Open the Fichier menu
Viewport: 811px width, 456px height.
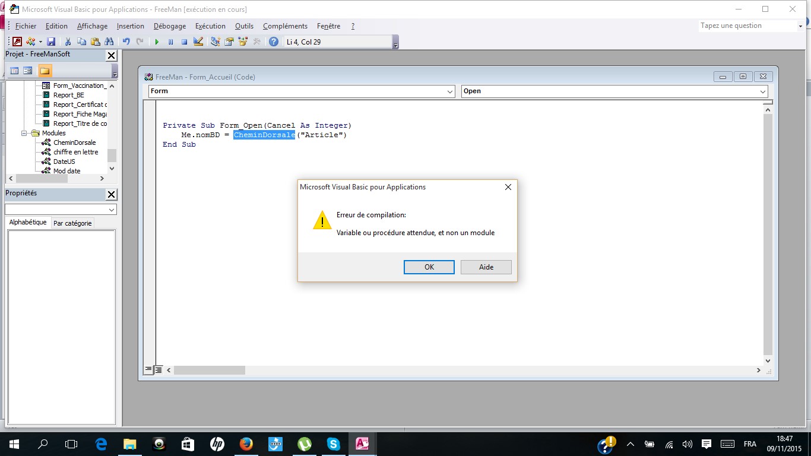click(26, 26)
